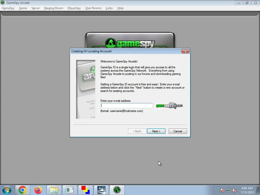Click the network tray icon
Screen dimensions: 260x195
pyautogui.click(x=228, y=190)
